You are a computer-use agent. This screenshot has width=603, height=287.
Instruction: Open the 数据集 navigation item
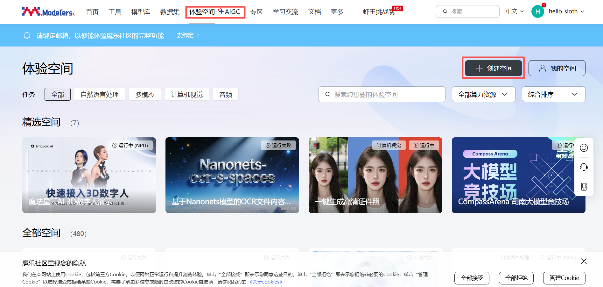click(x=170, y=12)
